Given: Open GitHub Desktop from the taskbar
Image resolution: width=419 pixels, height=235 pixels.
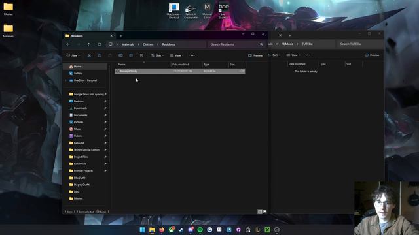Looking at the screenshot, I should pyautogui.click(x=238, y=230).
